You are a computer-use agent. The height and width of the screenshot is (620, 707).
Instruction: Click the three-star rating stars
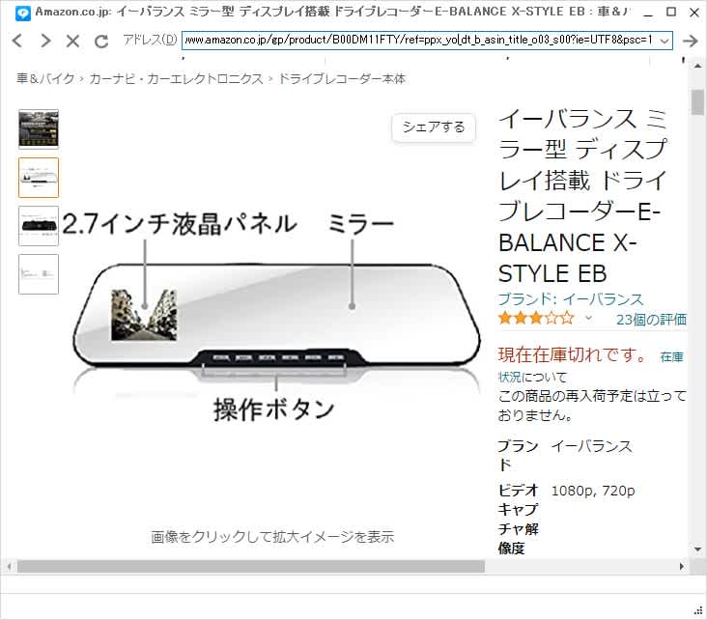(x=536, y=319)
